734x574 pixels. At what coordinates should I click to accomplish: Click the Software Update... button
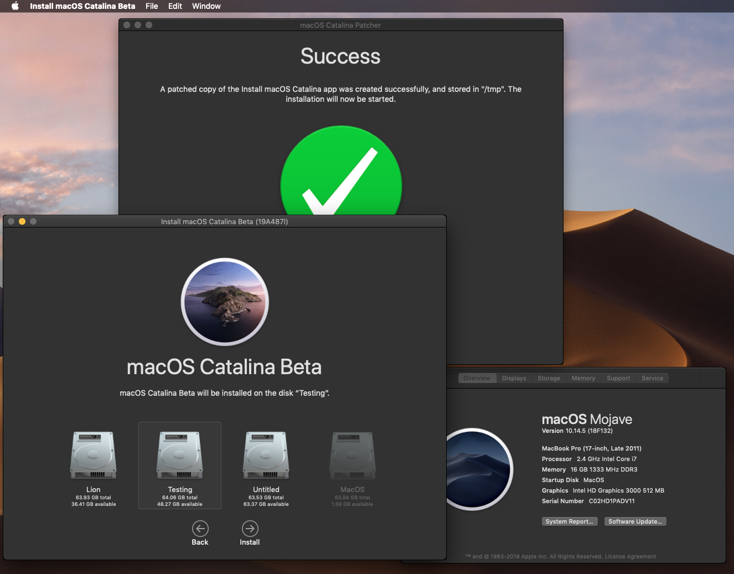coord(635,521)
